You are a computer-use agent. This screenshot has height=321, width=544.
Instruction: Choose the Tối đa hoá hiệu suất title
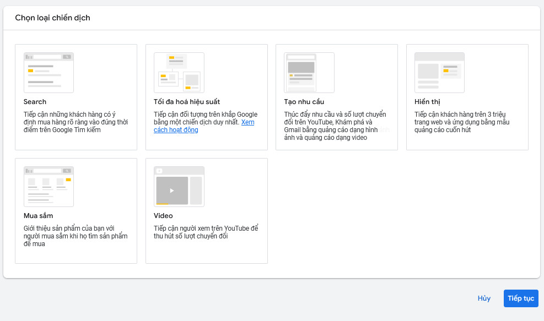(187, 102)
